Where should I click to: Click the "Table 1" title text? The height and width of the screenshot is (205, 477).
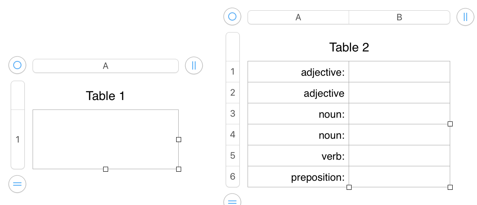(x=105, y=96)
